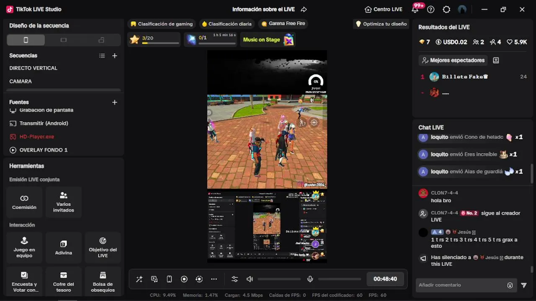Click the 00:48:40 live timer button

click(x=385, y=279)
